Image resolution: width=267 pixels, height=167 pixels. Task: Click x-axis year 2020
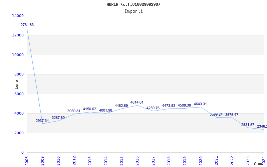201,161
